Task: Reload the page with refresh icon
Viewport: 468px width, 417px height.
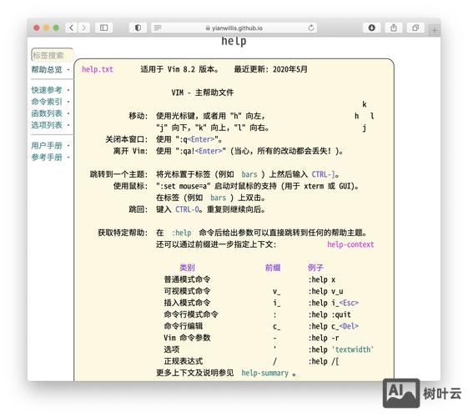Action: 311,28
